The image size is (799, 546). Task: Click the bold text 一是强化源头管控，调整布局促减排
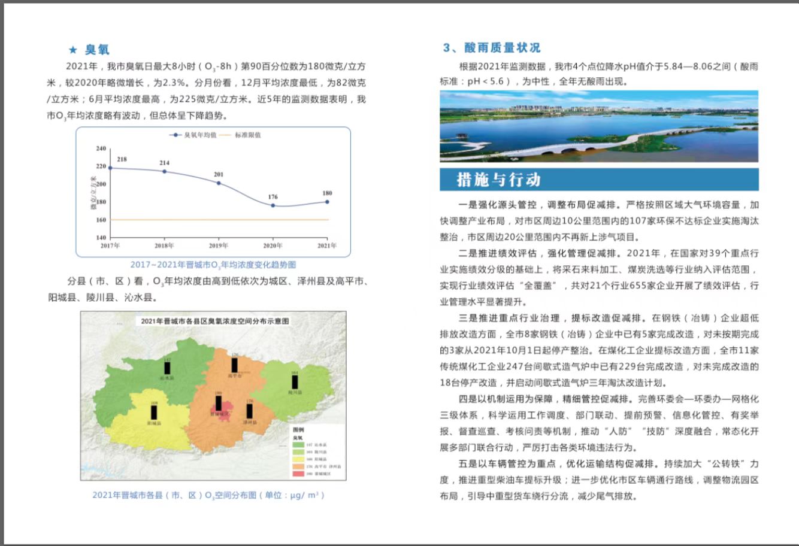[539, 205]
